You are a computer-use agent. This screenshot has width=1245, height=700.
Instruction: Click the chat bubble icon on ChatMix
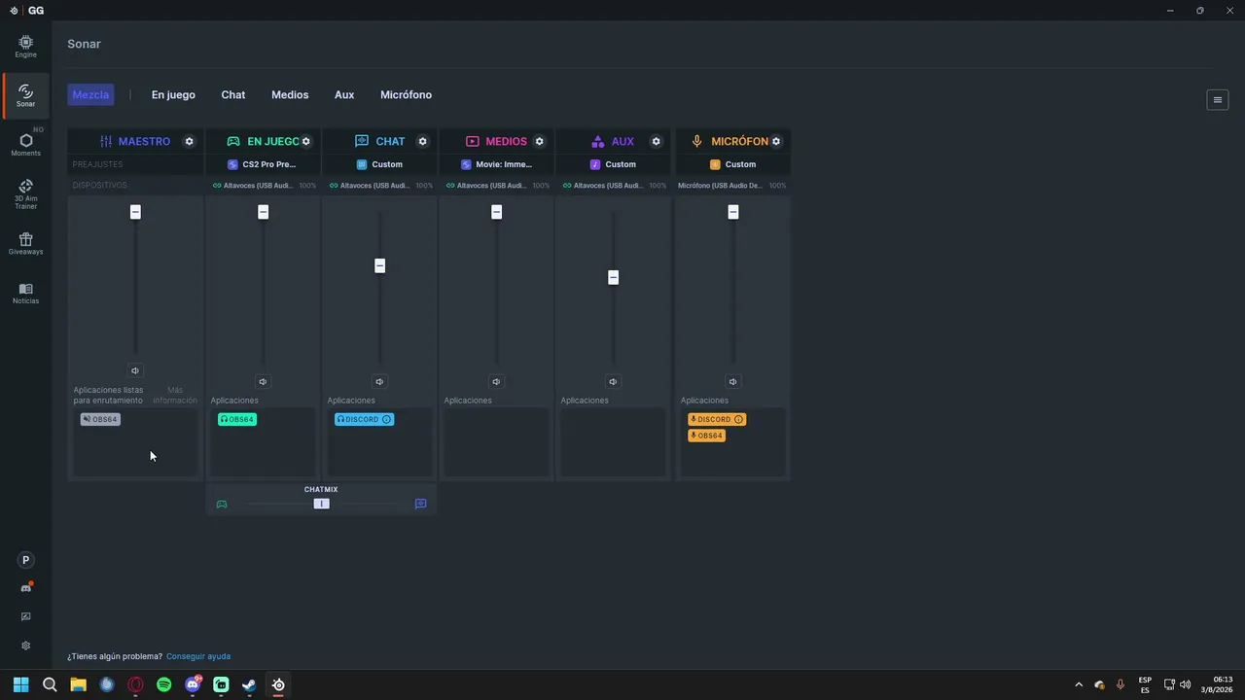pyautogui.click(x=420, y=504)
